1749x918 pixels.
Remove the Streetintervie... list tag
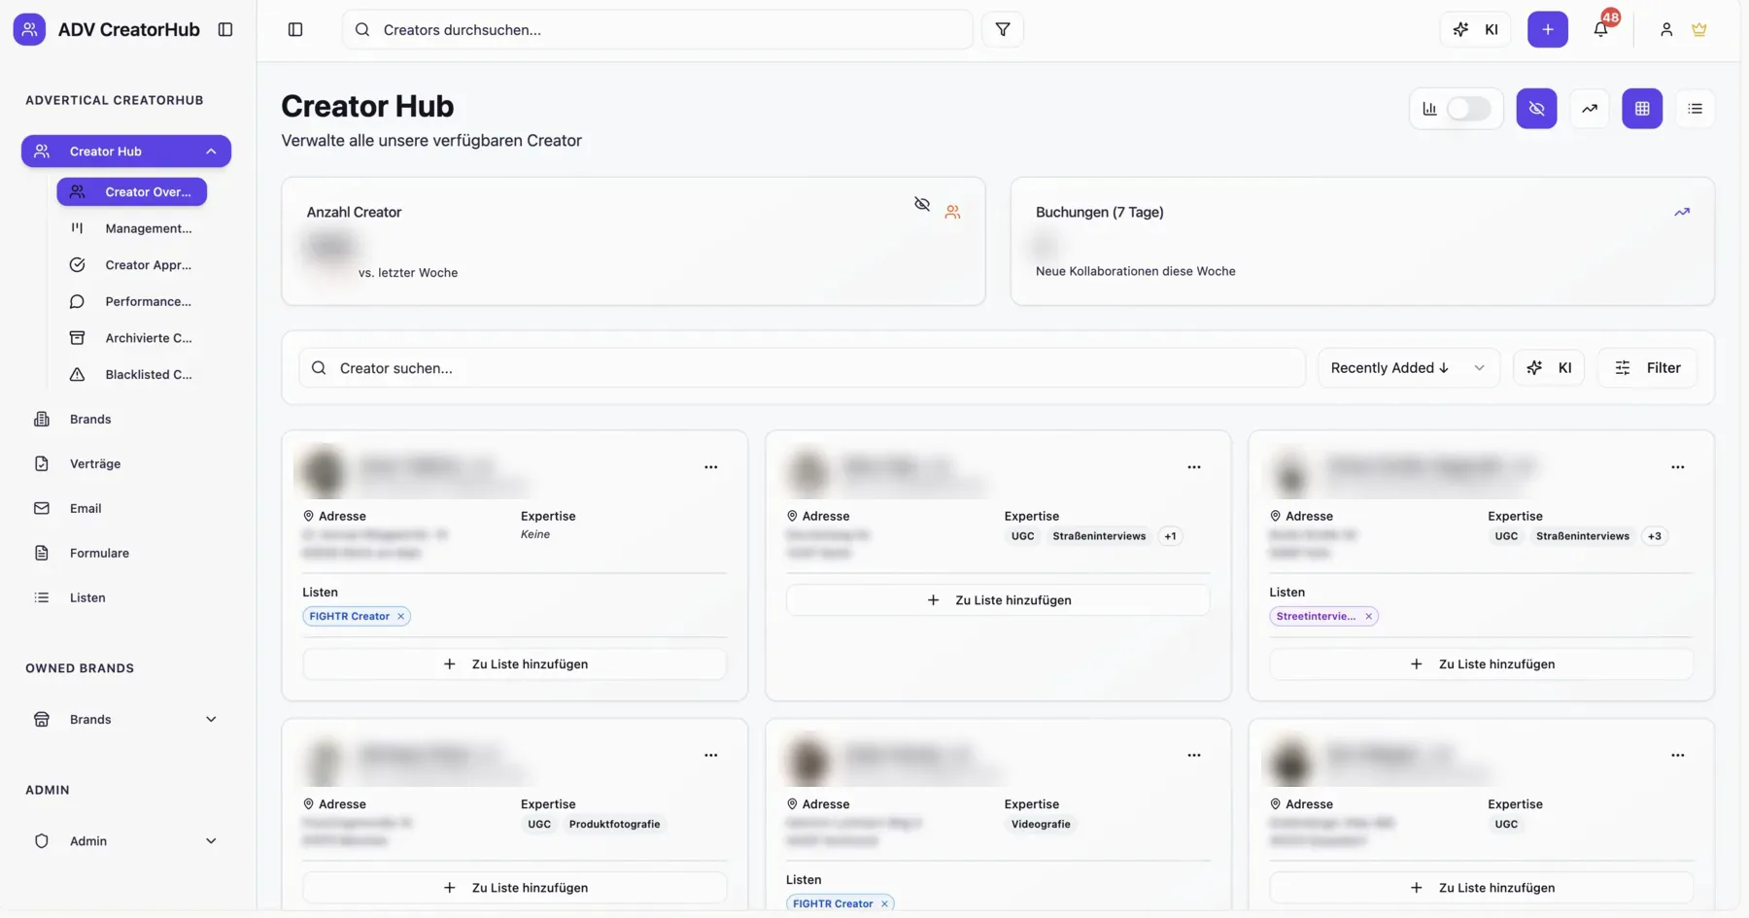1368,616
